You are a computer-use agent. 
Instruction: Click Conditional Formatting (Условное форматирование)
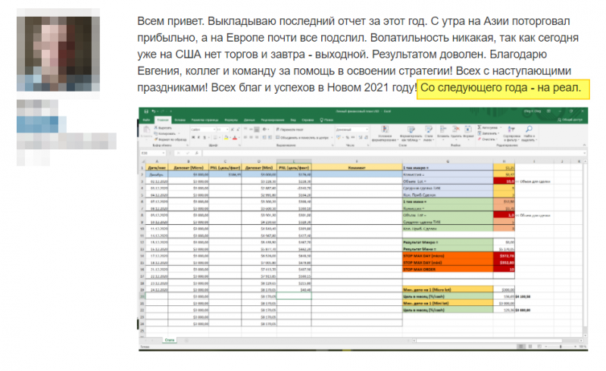tap(385, 134)
